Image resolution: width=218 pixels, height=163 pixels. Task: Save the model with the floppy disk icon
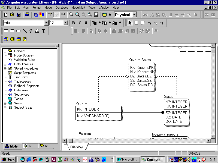[19, 15]
